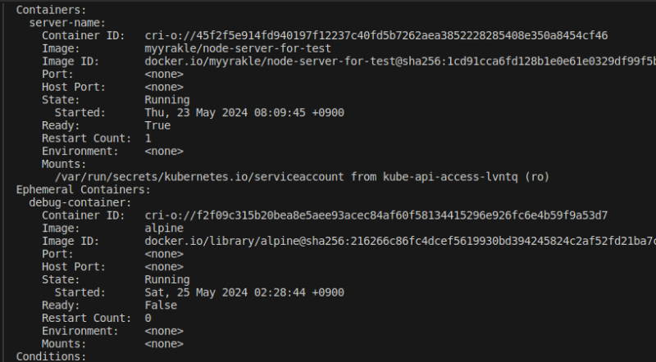The image size is (656, 362).
Task: Click the "Mounts:" label under server-name
Action: coord(64,164)
